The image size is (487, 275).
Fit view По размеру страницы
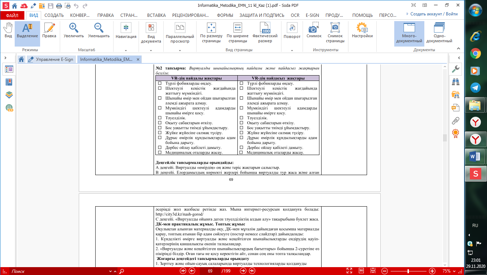(211, 33)
